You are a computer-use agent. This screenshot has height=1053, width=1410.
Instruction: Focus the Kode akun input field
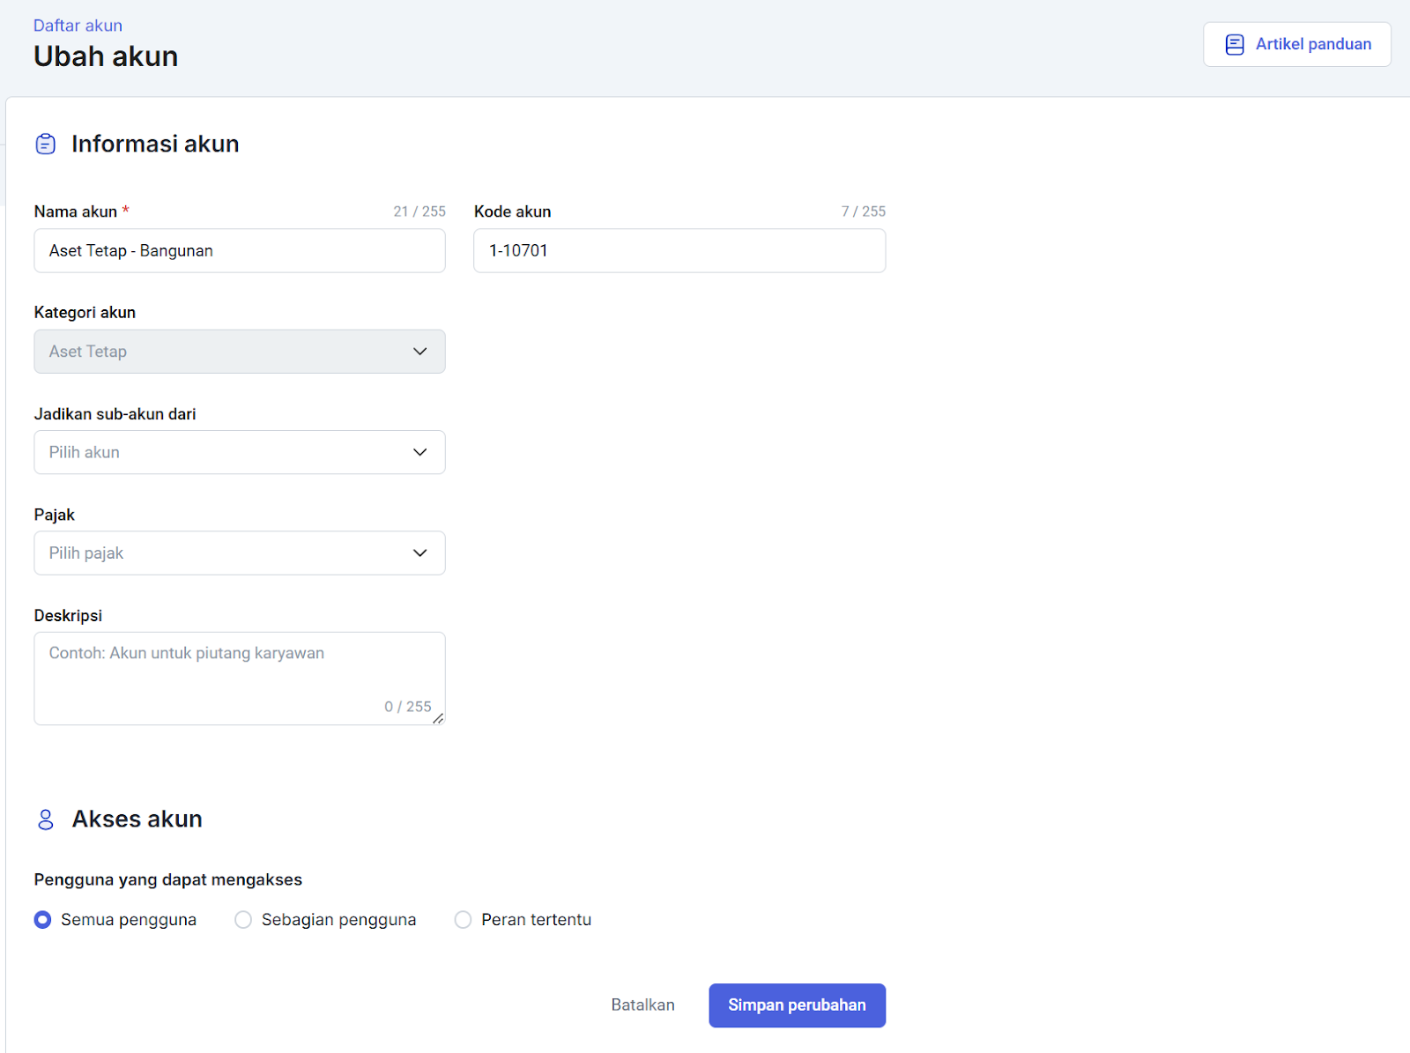pos(679,251)
